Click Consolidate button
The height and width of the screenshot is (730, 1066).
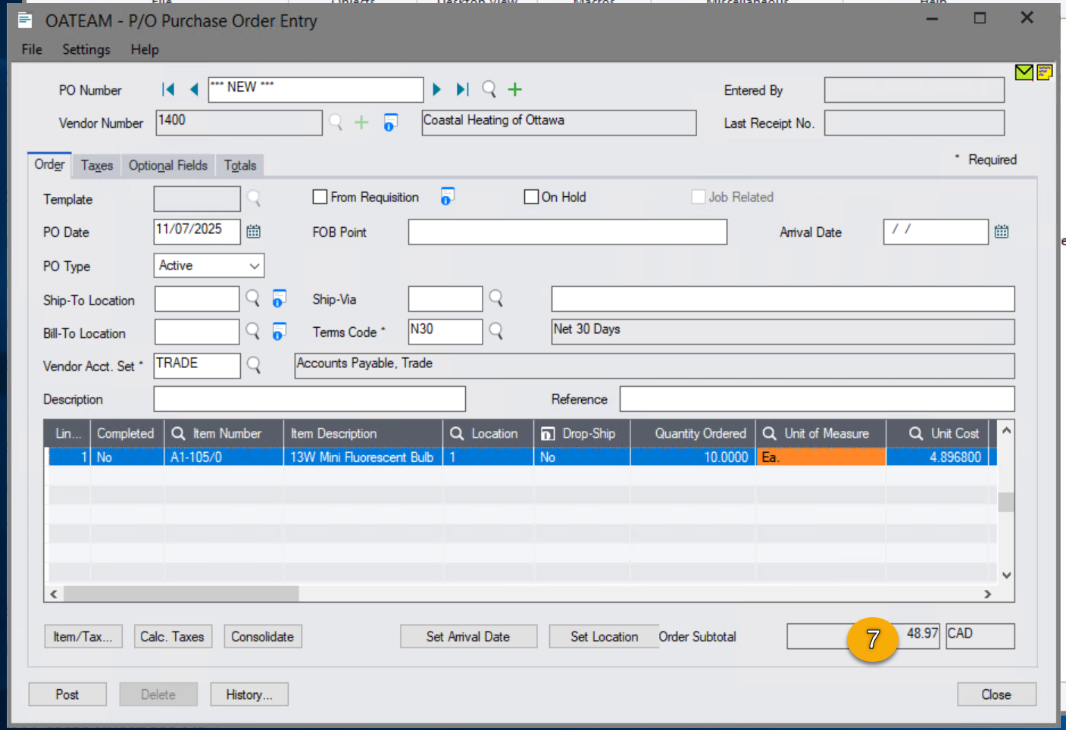click(262, 637)
